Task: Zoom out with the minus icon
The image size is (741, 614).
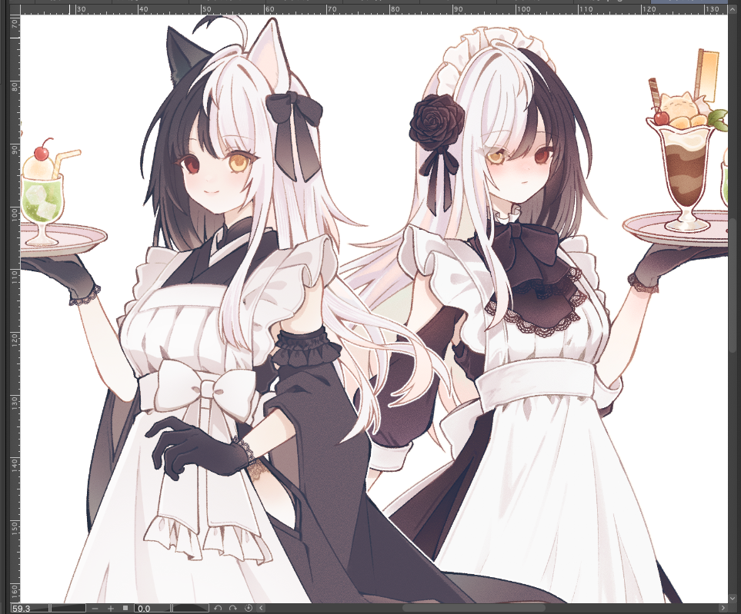Action: click(x=95, y=608)
